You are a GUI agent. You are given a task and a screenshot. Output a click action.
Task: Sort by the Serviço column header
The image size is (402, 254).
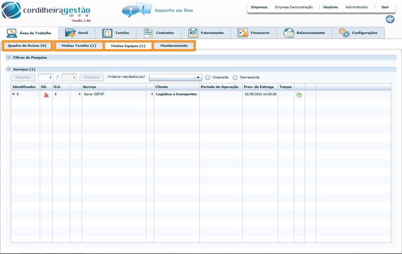[x=114, y=87]
